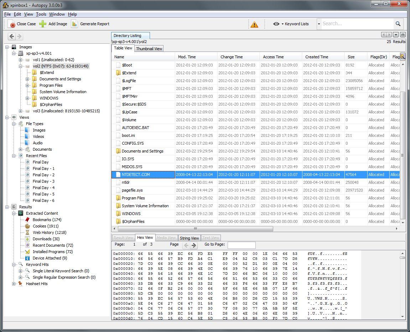The image size is (410, 332).
Task: Click the Web History hourglass icon
Action: point(27,232)
